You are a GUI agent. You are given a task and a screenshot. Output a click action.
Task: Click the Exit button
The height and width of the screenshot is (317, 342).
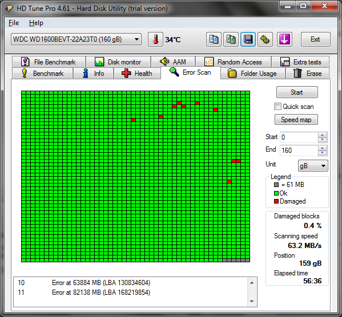315,39
